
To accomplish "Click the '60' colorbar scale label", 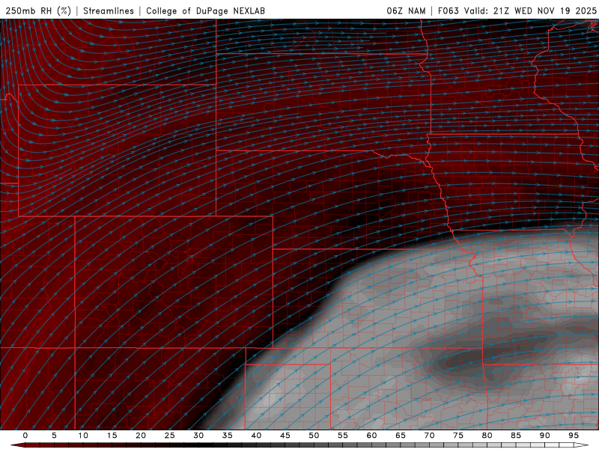I will click(x=371, y=436).
